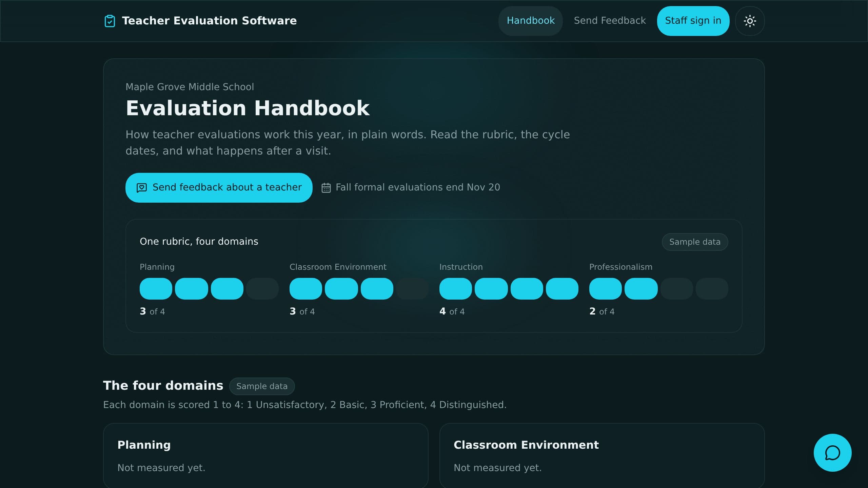Click the Sample data badge near four domains
The height and width of the screenshot is (488, 868).
pyautogui.click(x=262, y=386)
